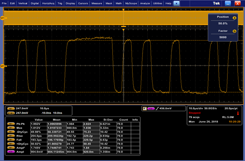This screenshot has height=161, width=245.
Task: Open the Trig menu
Action: tap(60, 3)
